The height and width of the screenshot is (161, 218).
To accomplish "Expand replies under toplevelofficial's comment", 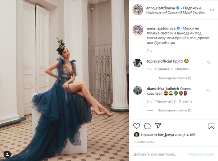I will tap(174, 78).
